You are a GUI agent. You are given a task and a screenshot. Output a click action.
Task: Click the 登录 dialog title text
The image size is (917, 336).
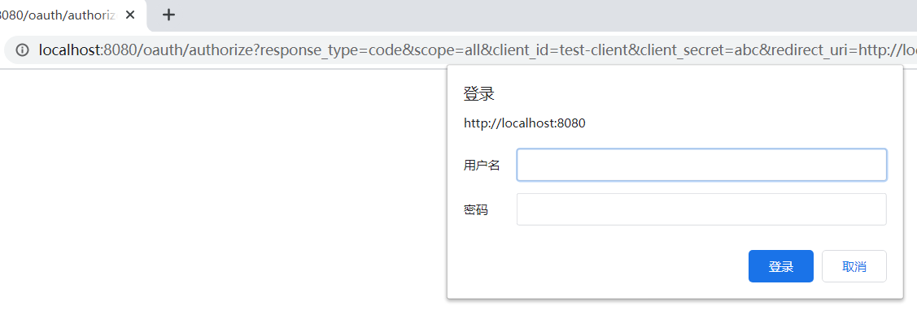(479, 93)
